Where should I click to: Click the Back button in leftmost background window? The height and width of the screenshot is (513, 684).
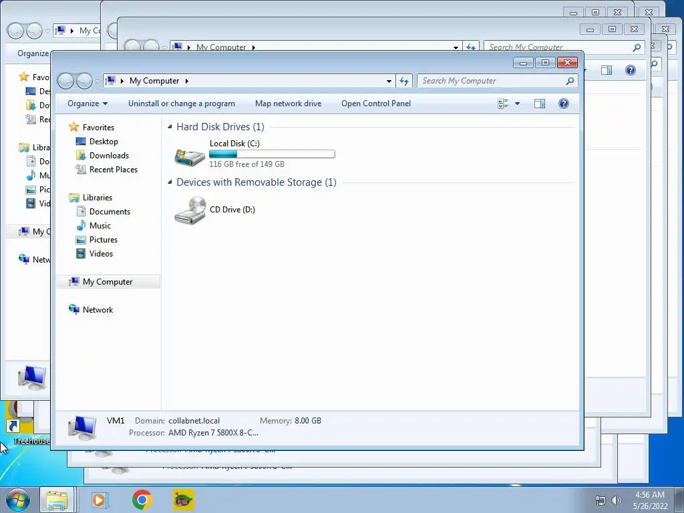(15, 31)
